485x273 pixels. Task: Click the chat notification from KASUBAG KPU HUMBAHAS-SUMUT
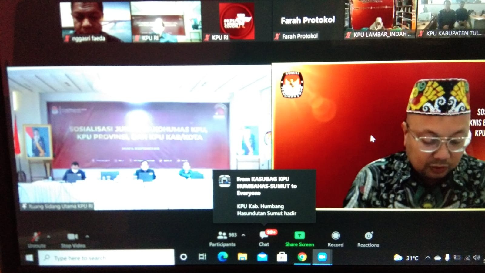(x=264, y=196)
